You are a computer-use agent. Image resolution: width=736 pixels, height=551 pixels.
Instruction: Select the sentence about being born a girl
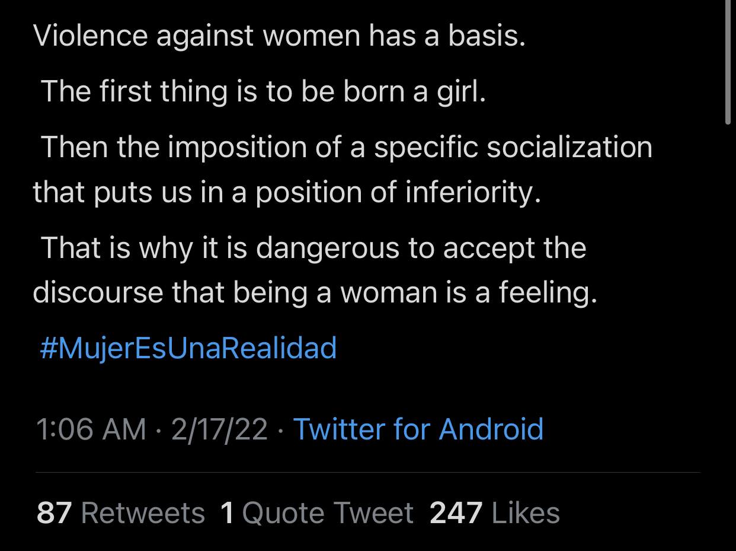[x=263, y=92]
